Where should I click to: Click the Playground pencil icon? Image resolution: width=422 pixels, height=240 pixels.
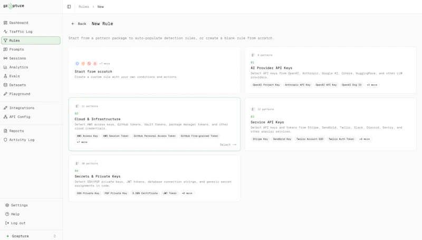(x=5, y=94)
